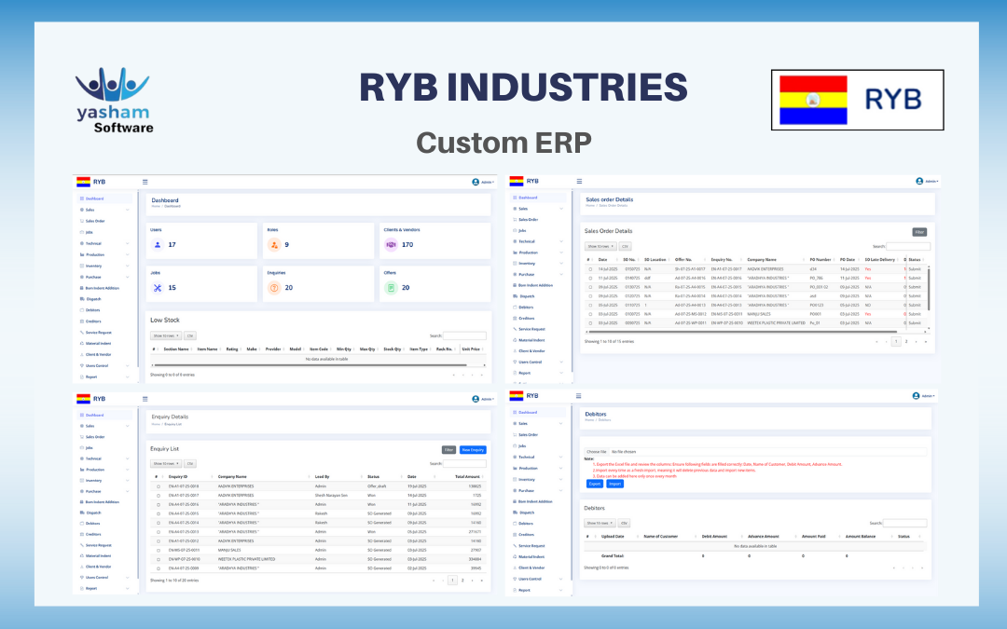Open the hamburger menu on the Dashboard screen
The image size is (1007, 629).
coord(145,183)
